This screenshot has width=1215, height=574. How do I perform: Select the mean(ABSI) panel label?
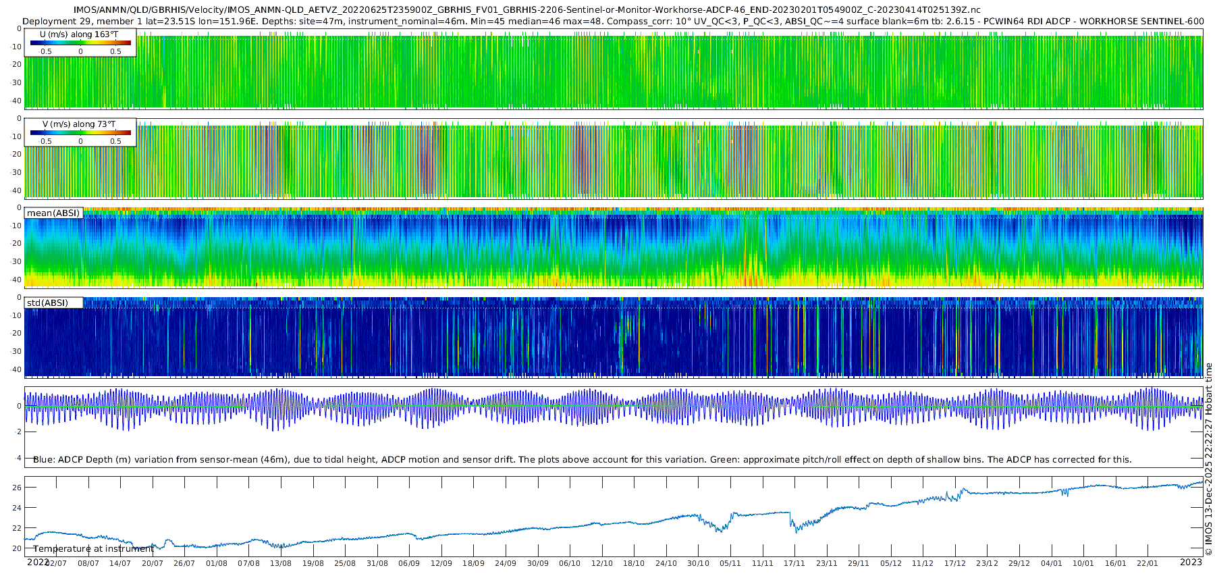tap(53, 213)
